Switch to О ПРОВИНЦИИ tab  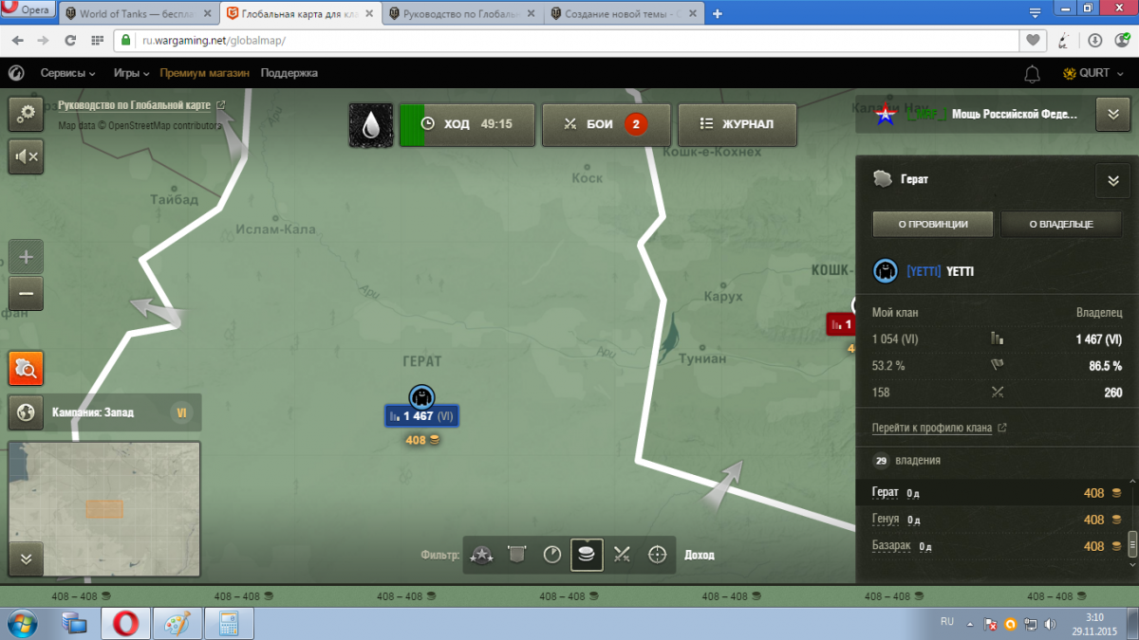(x=933, y=224)
